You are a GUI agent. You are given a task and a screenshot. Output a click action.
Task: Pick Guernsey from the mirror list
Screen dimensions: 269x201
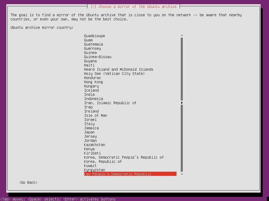pyautogui.click(x=92, y=48)
